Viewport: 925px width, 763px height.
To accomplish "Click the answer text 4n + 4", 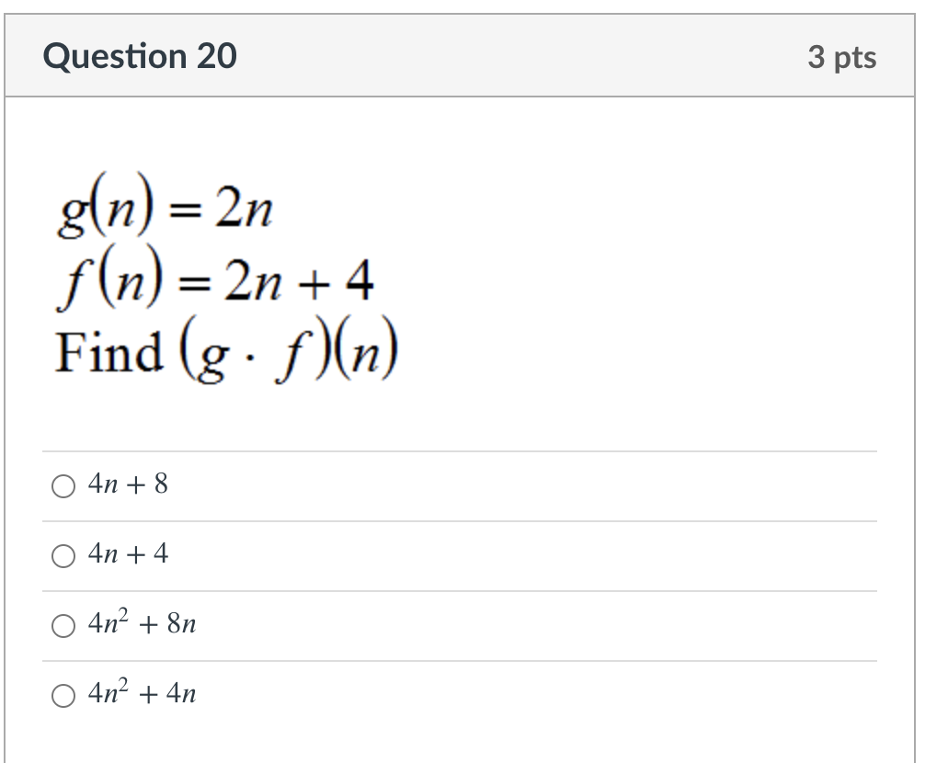I will (126, 554).
